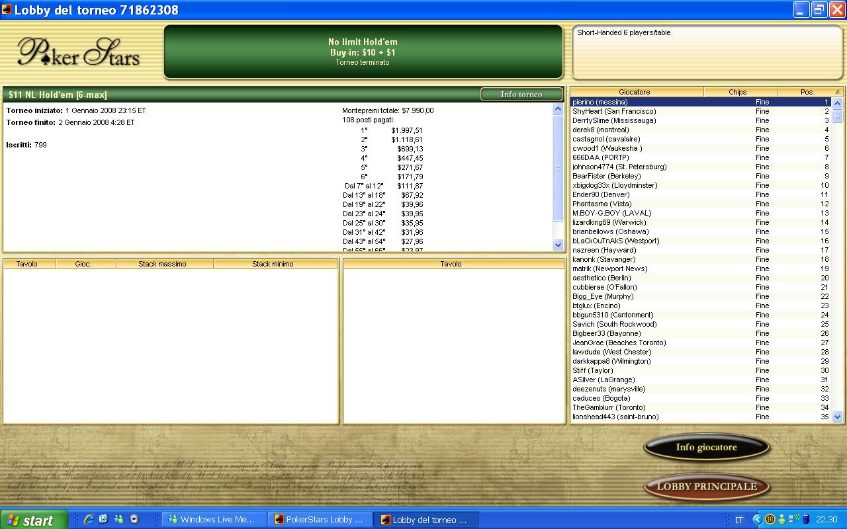Sort tables by Stack minimo column
This screenshot has width=847, height=529.
[x=275, y=264]
